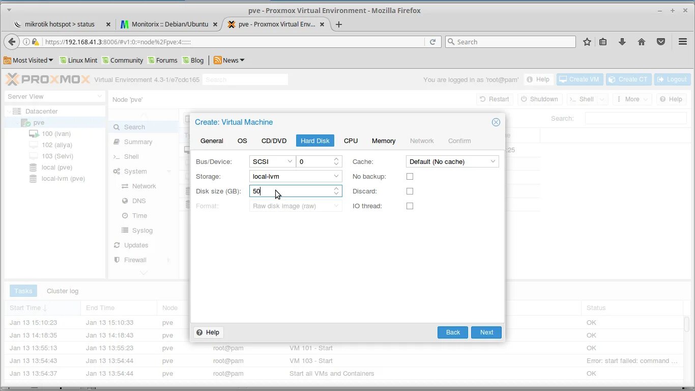This screenshot has height=391, width=695.
Task: Open Help in the wizard dialog
Action: tap(208, 332)
